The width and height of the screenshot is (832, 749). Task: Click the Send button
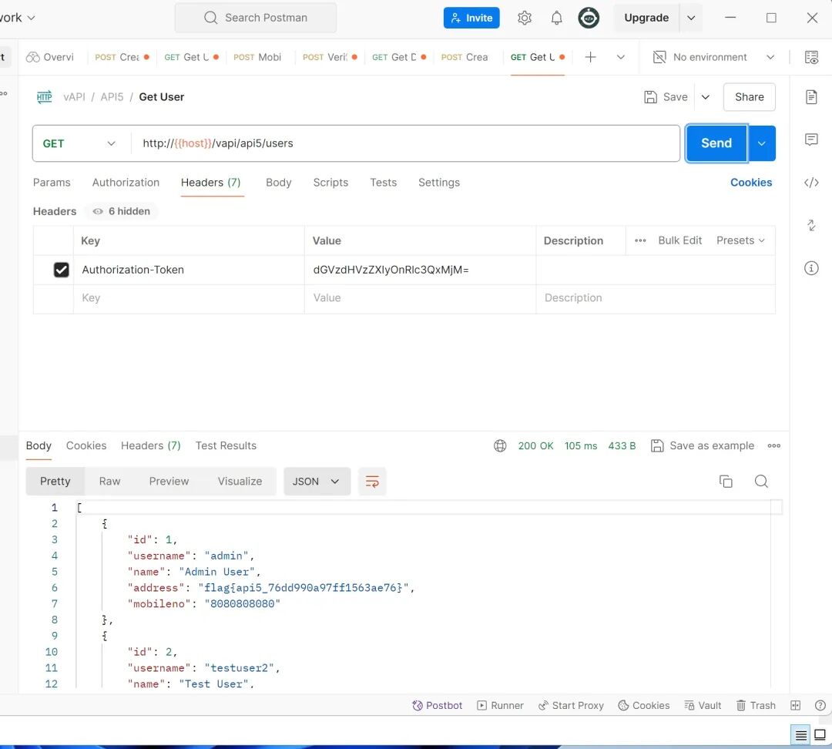716,143
